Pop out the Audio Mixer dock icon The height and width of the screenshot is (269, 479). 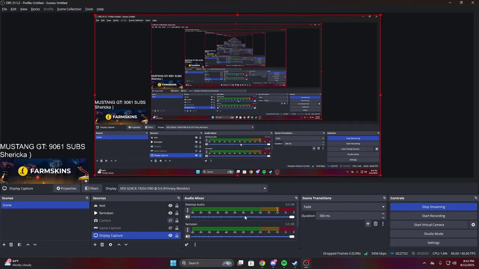tap(296, 198)
